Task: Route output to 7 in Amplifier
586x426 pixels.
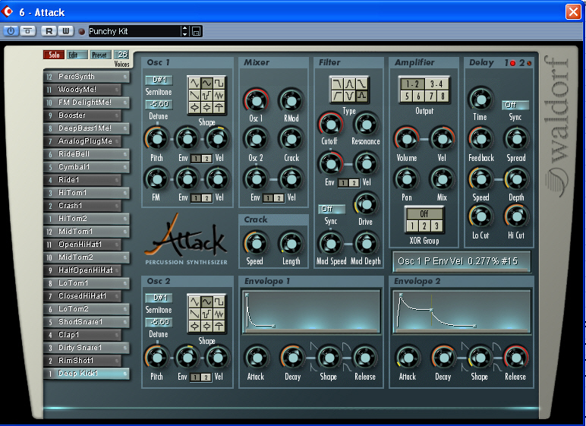Action: pyautogui.click(x=430, y=96)
